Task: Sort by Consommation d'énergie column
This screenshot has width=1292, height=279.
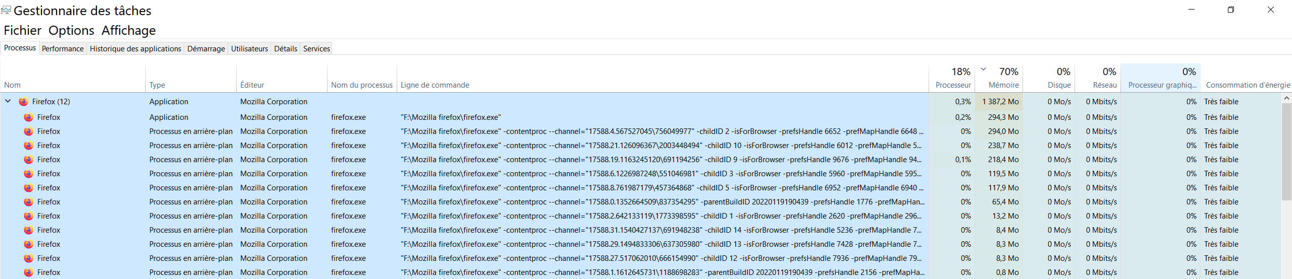Action: coord(1247,79)
